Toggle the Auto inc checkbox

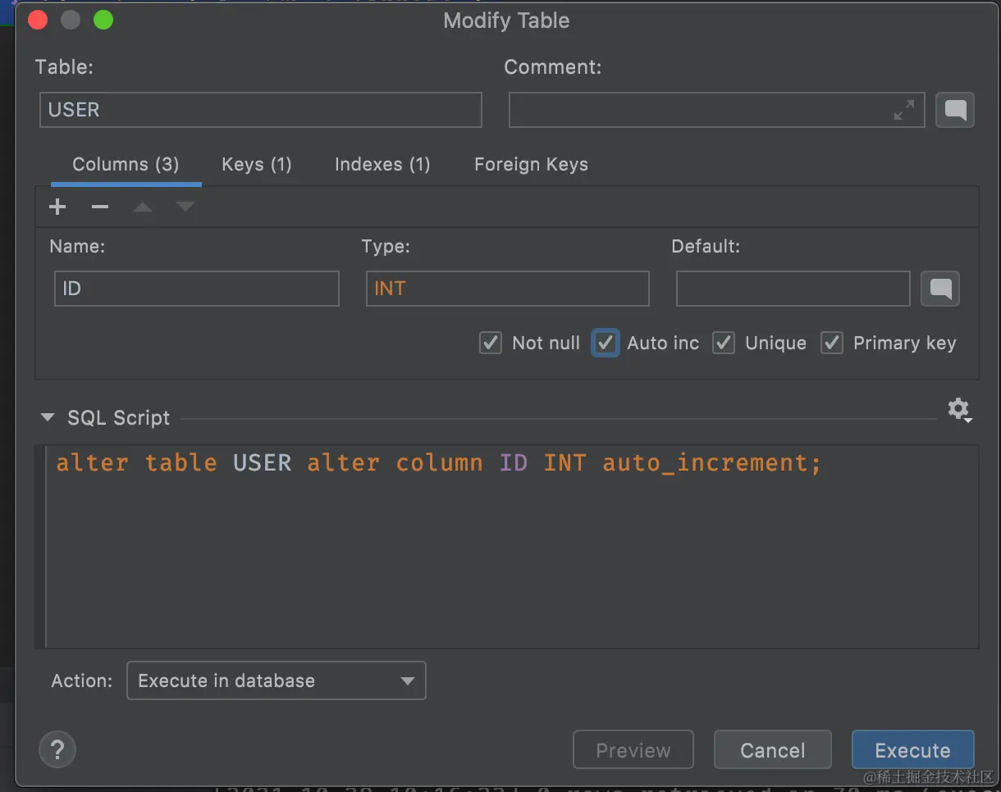click(x=606, y=343)
